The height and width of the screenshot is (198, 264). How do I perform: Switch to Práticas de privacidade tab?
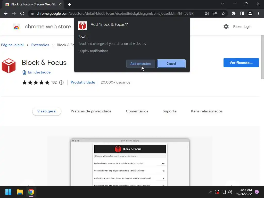pos(91,111)
